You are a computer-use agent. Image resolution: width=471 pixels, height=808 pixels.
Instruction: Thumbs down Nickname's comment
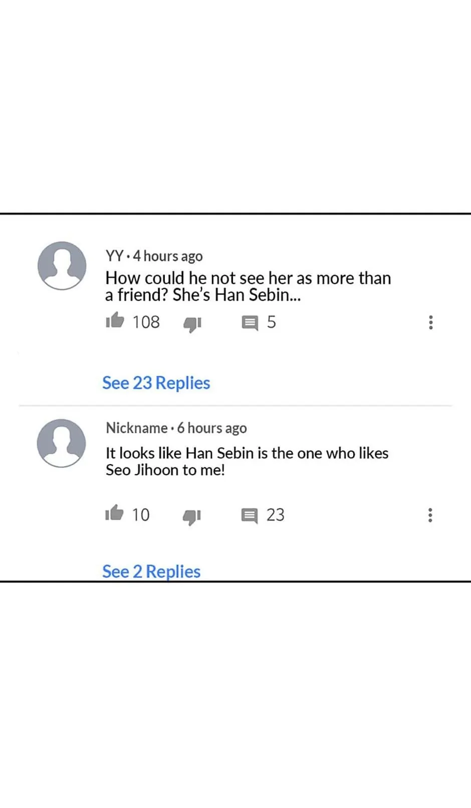[191, 516]
